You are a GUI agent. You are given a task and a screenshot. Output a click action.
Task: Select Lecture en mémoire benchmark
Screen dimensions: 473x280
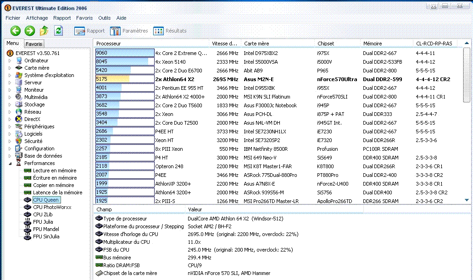[x=55, y=170]
